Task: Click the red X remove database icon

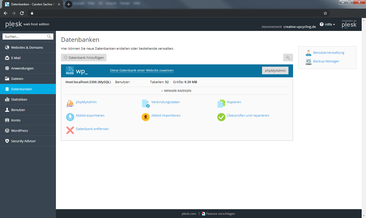Action: 70,130
